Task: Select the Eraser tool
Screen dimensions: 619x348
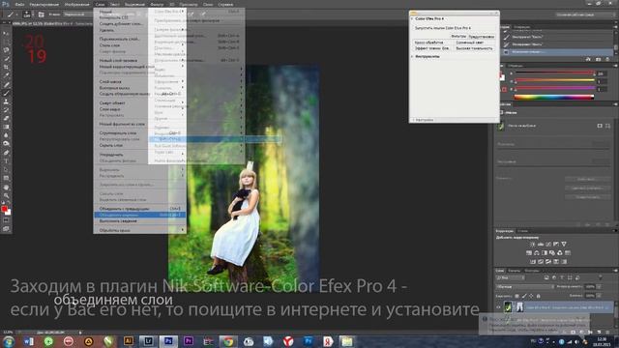Action: (x=6, y=118)
